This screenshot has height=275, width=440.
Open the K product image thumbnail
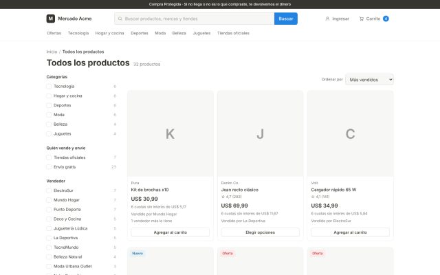170,134
